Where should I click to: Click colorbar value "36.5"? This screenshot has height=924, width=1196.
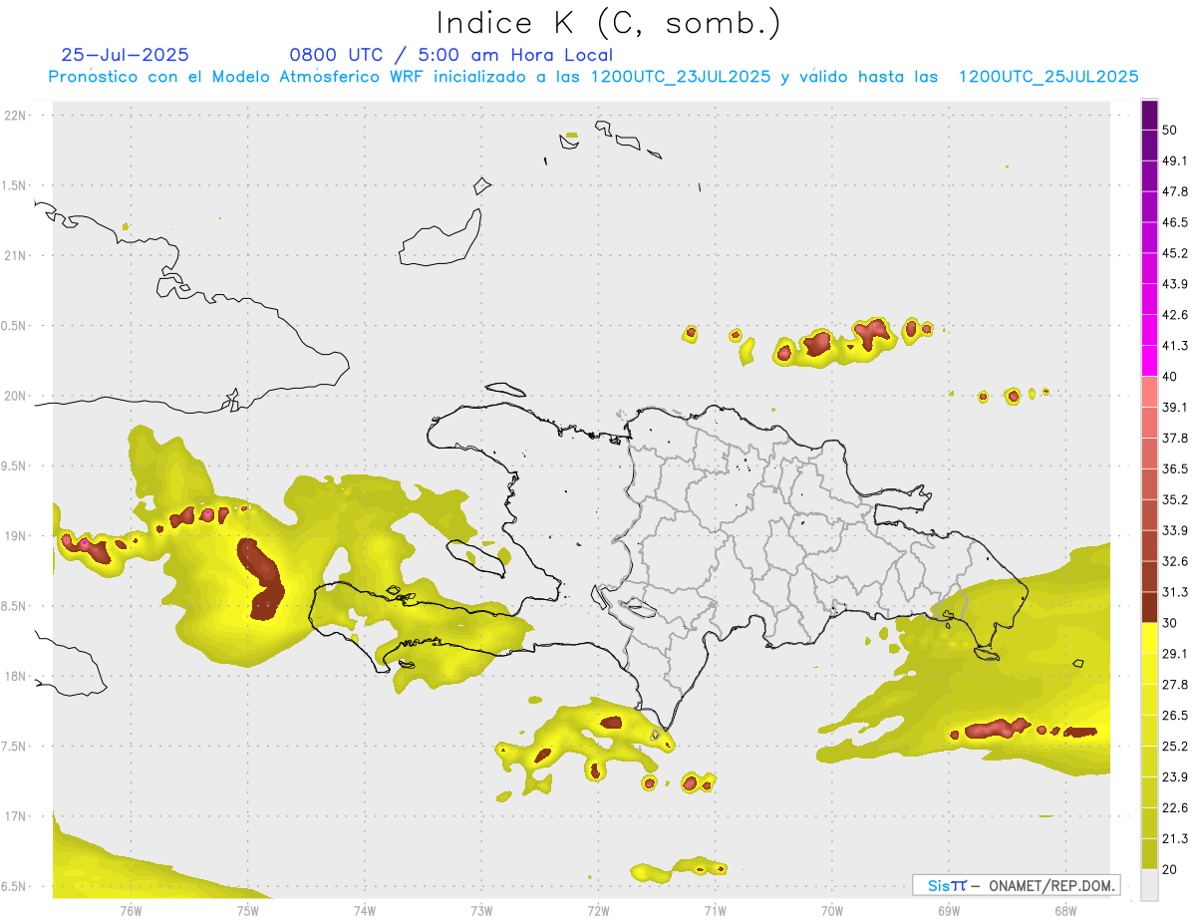coord(1175,468)
